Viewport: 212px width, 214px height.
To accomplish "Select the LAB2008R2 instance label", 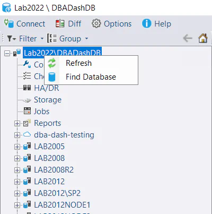I will coord(54,170).
